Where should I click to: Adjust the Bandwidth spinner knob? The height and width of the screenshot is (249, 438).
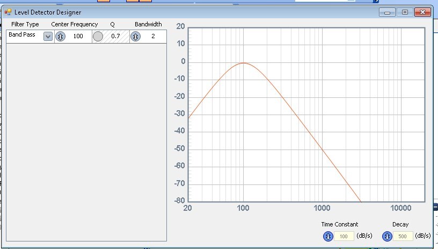[x=135, y=37]
